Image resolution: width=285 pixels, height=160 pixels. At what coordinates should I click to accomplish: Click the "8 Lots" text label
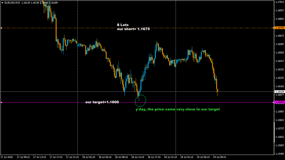point(123,25)
